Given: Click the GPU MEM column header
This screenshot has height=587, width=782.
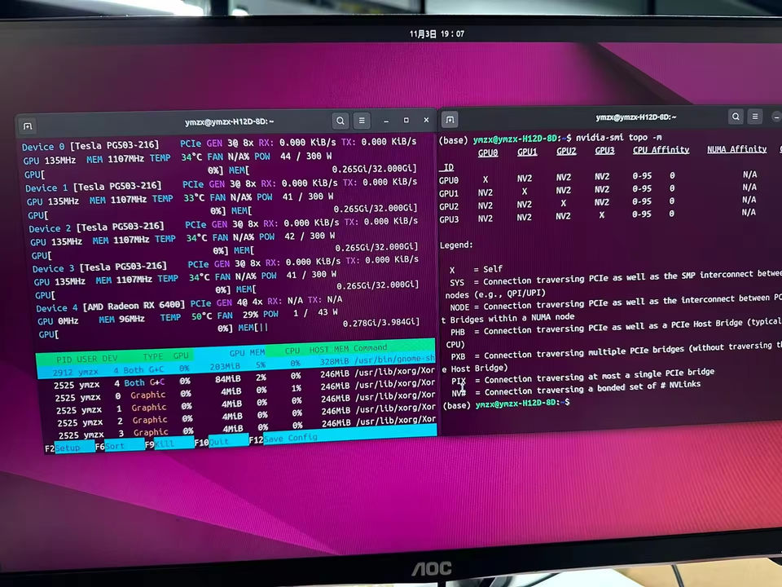Looking at the screenshot, I should [247, 353].
